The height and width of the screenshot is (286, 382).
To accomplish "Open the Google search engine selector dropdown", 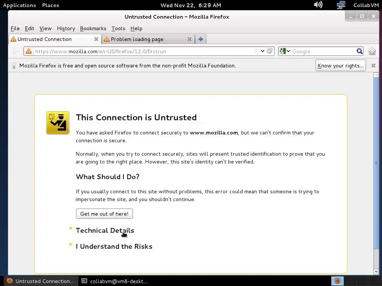I will [x=285, y=51].
